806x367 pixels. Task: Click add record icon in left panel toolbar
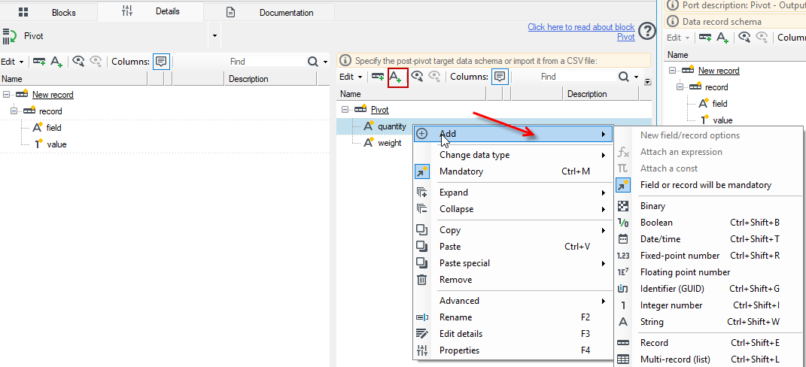pos(39,62)
